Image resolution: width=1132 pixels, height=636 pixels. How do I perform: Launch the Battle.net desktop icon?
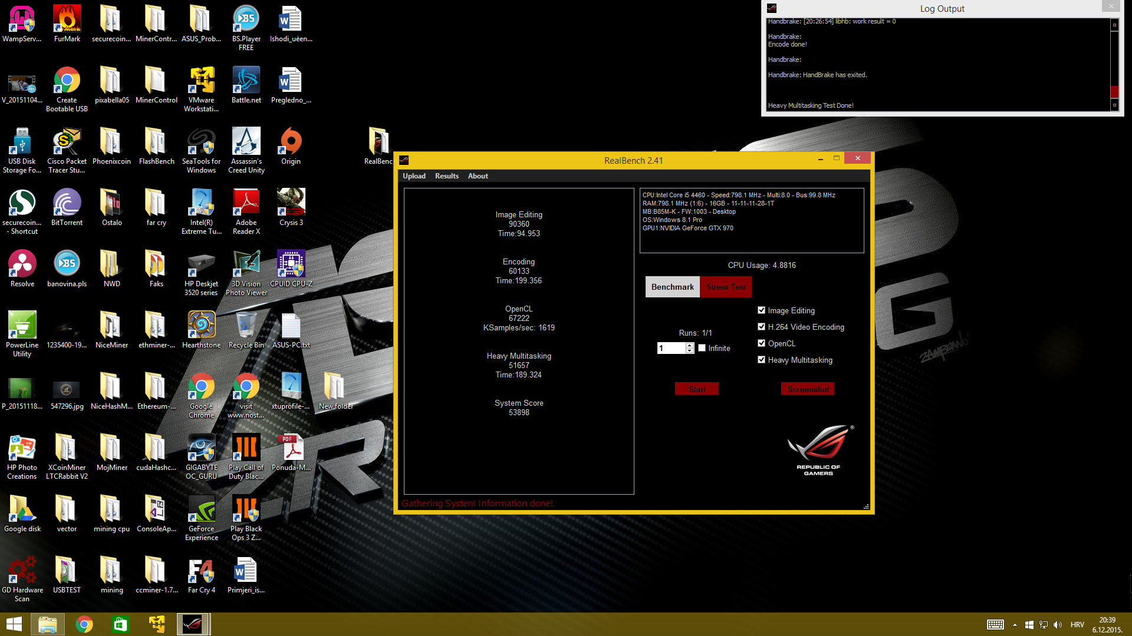pyautogui.click(x=246, y=85)
